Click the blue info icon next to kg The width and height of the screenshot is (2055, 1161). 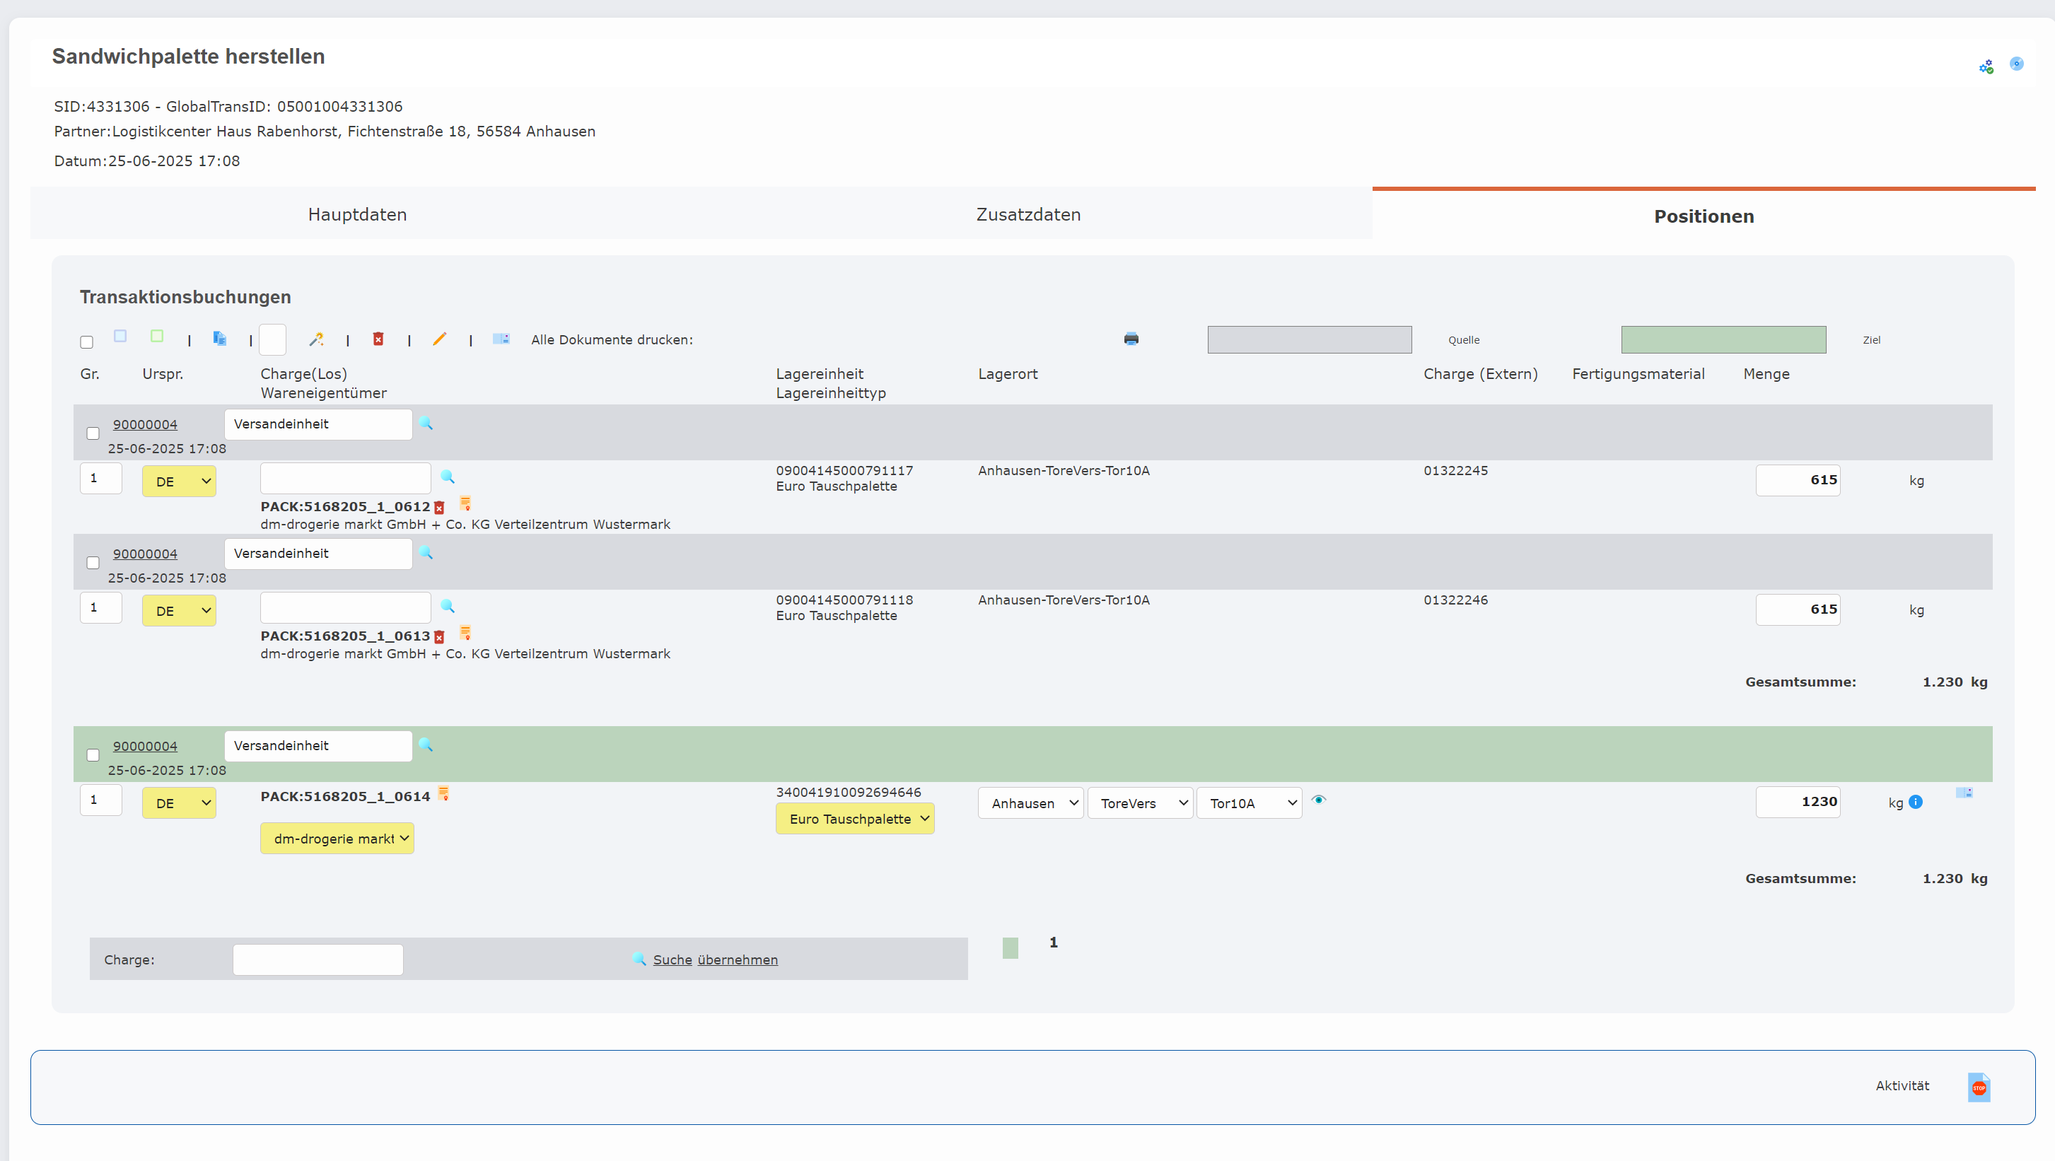point(1916,803)
